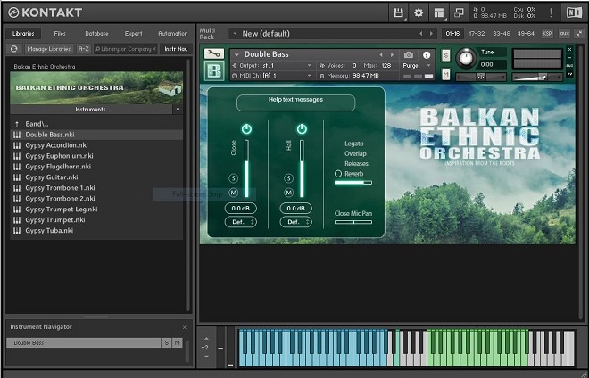Open MIDI Ch channel dropdown
The image size is (589, 378).
click(309, 76)
